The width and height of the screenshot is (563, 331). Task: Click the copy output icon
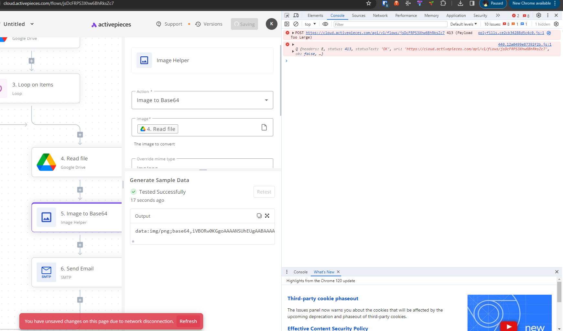tap(259, 216)
